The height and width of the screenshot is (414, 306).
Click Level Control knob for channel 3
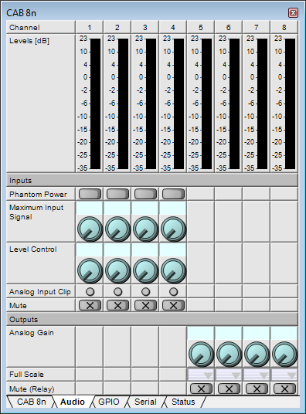point(145,271)
